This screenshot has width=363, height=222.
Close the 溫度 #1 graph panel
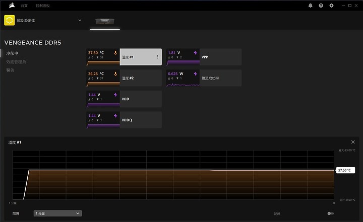[353, 142]
